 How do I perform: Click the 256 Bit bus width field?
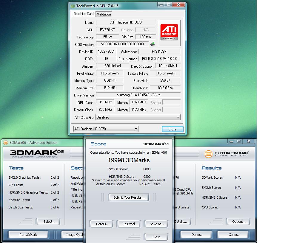(x=165, y=80)
